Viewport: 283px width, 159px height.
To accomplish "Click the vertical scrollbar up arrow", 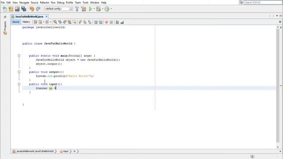I will click(278, 27).
